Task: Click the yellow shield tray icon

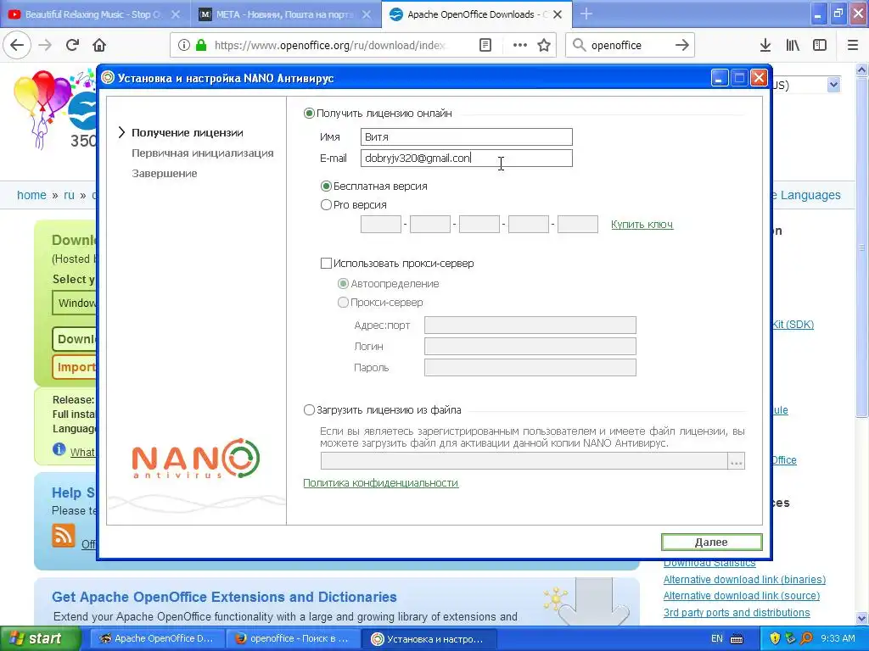Action: [x=775, y=638]
